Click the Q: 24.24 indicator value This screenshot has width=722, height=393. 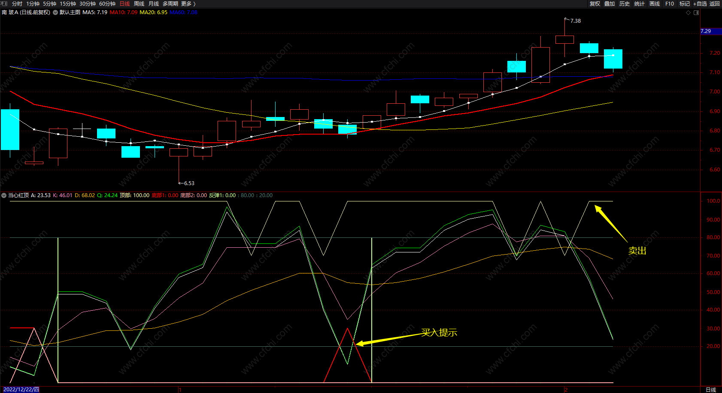(107, 195)
